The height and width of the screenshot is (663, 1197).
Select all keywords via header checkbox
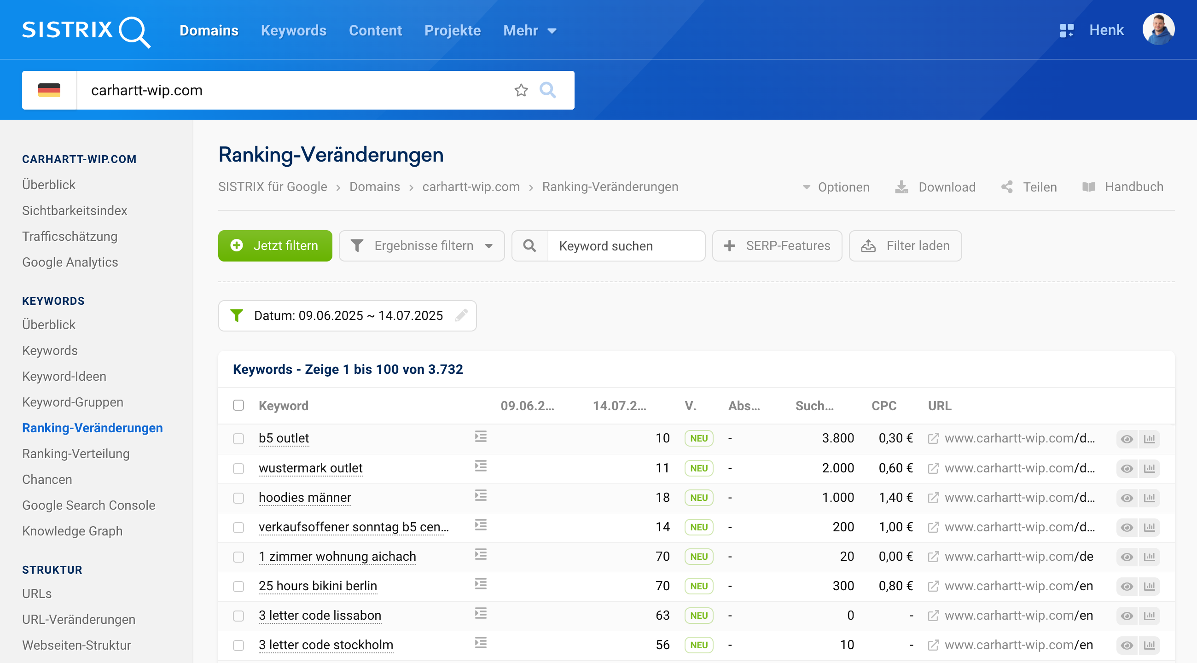coord(239,405)
